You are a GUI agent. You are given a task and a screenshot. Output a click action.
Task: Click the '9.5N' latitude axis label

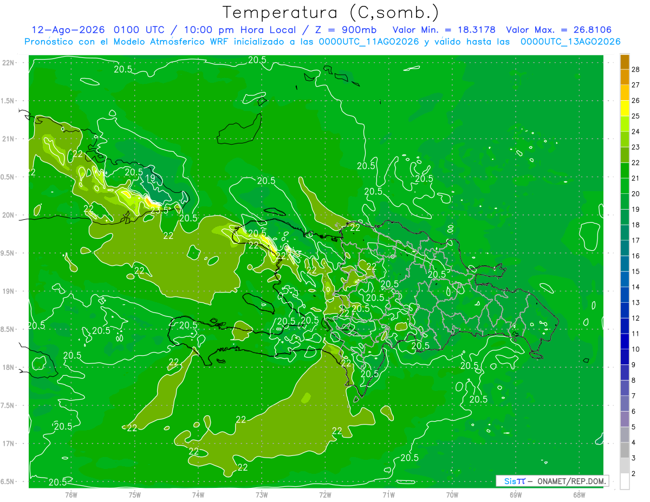click(9, 253)
